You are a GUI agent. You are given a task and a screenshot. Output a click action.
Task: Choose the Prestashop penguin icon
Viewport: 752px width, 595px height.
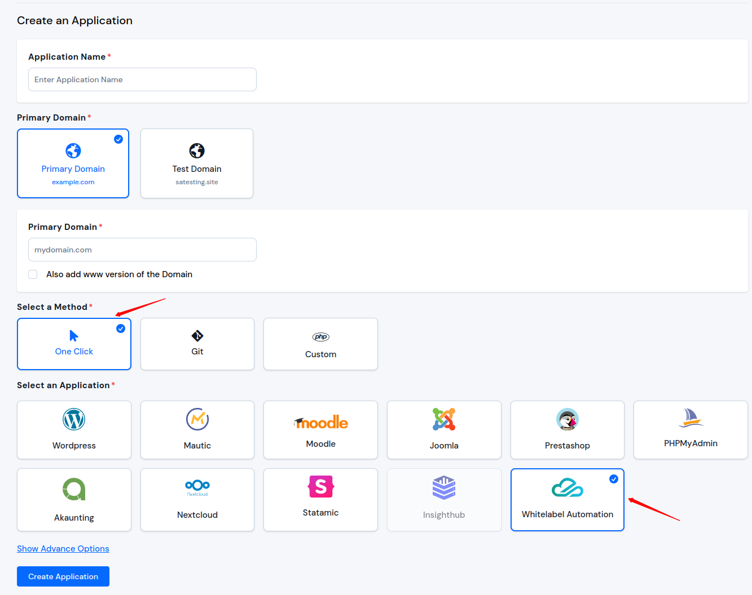point(567,419)
